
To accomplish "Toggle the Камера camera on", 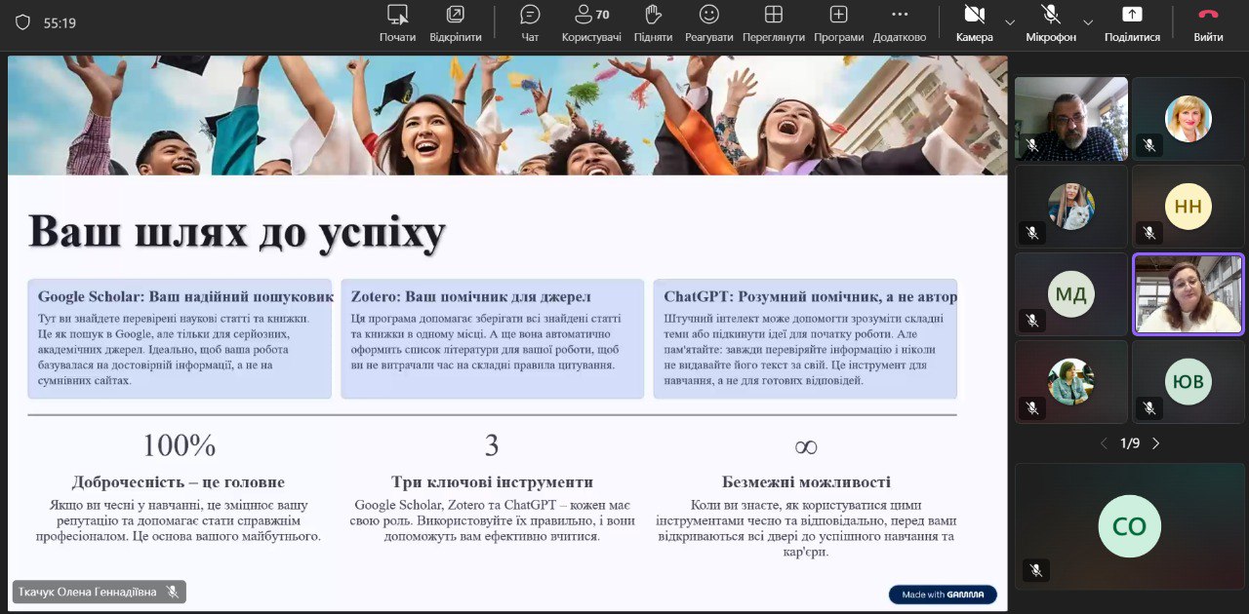I will point(974,22).
